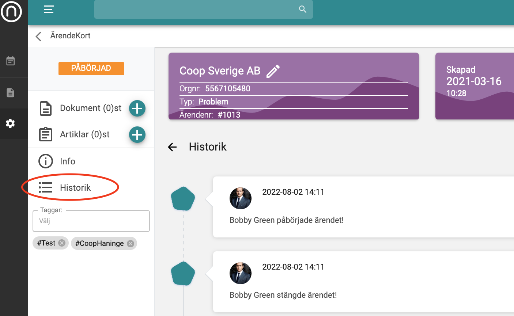
Task: Click the Info circle icon
Action: coord(46,161)
